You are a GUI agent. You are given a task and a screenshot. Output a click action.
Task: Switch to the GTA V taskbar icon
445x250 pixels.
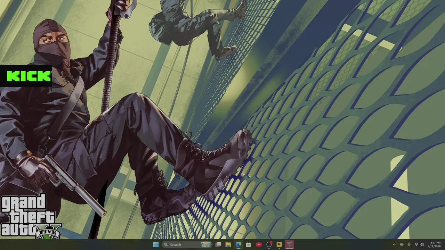pos(289,244)
